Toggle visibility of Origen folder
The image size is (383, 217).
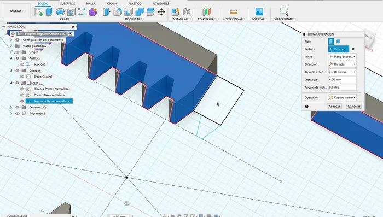18,52
